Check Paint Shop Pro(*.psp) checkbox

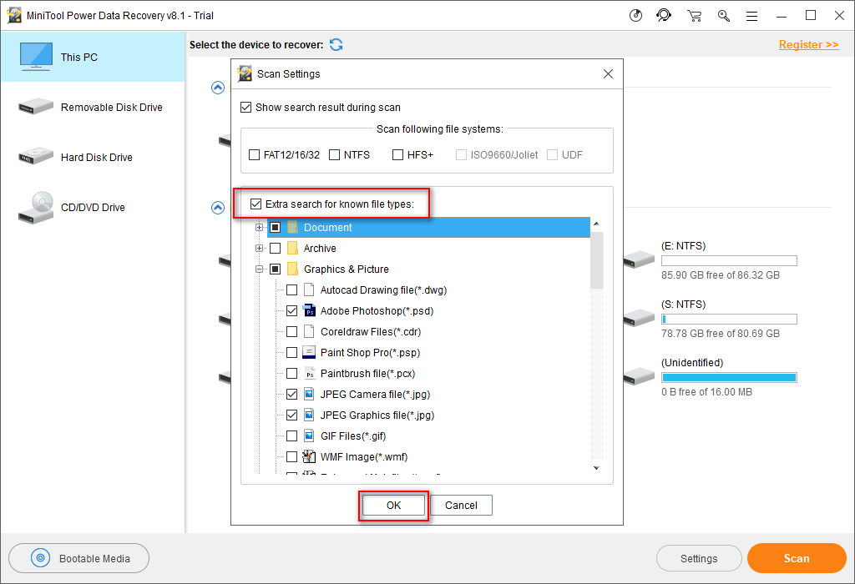click(291, 352)
